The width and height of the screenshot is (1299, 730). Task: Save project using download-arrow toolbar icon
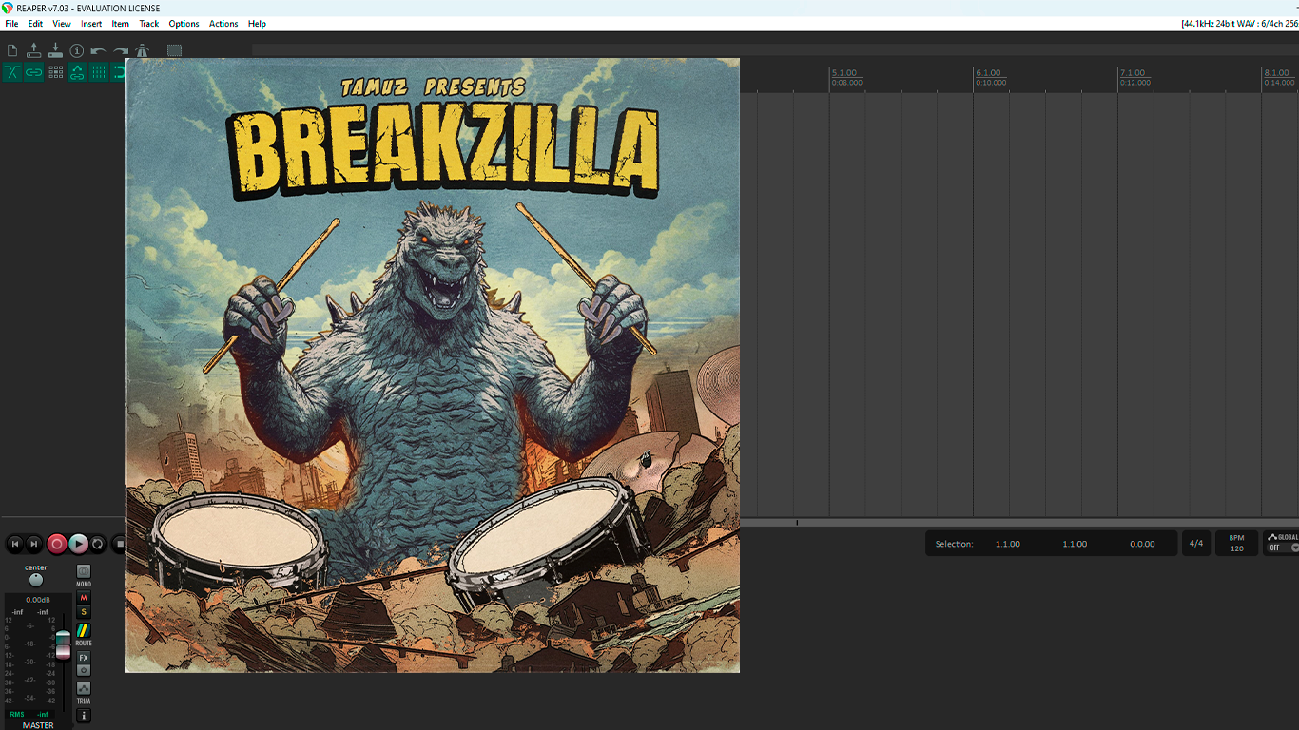(x=55, y=50)
